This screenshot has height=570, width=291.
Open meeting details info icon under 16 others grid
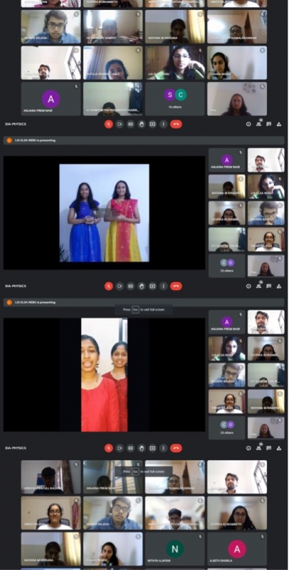click(x=248, y=124)
